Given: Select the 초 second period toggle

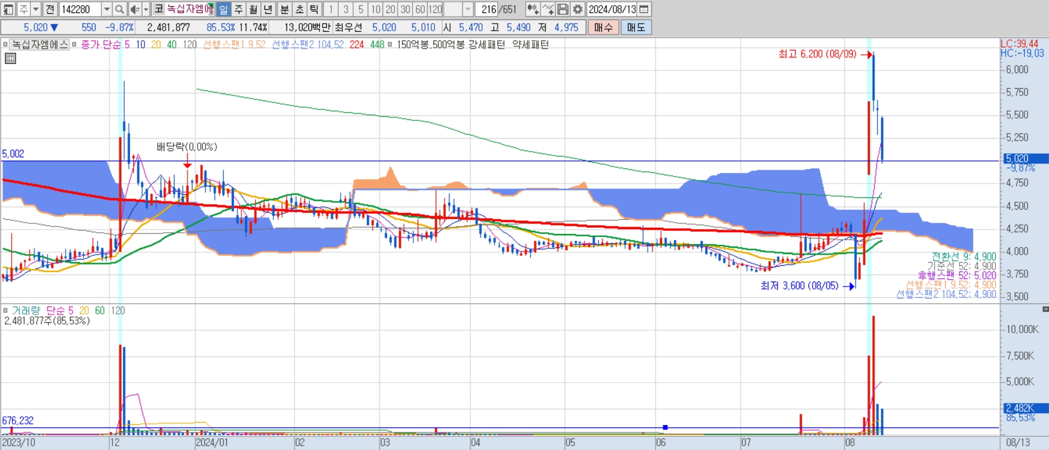Looking at the screenshot, I should pos(299,9).
